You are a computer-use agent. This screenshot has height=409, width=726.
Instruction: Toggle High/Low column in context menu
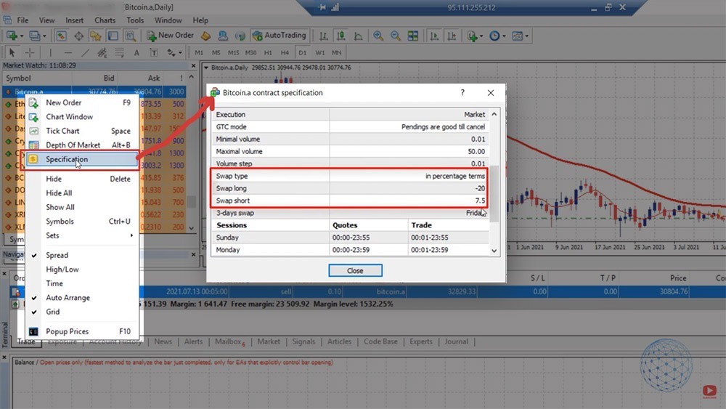click(x=62, y=270)
